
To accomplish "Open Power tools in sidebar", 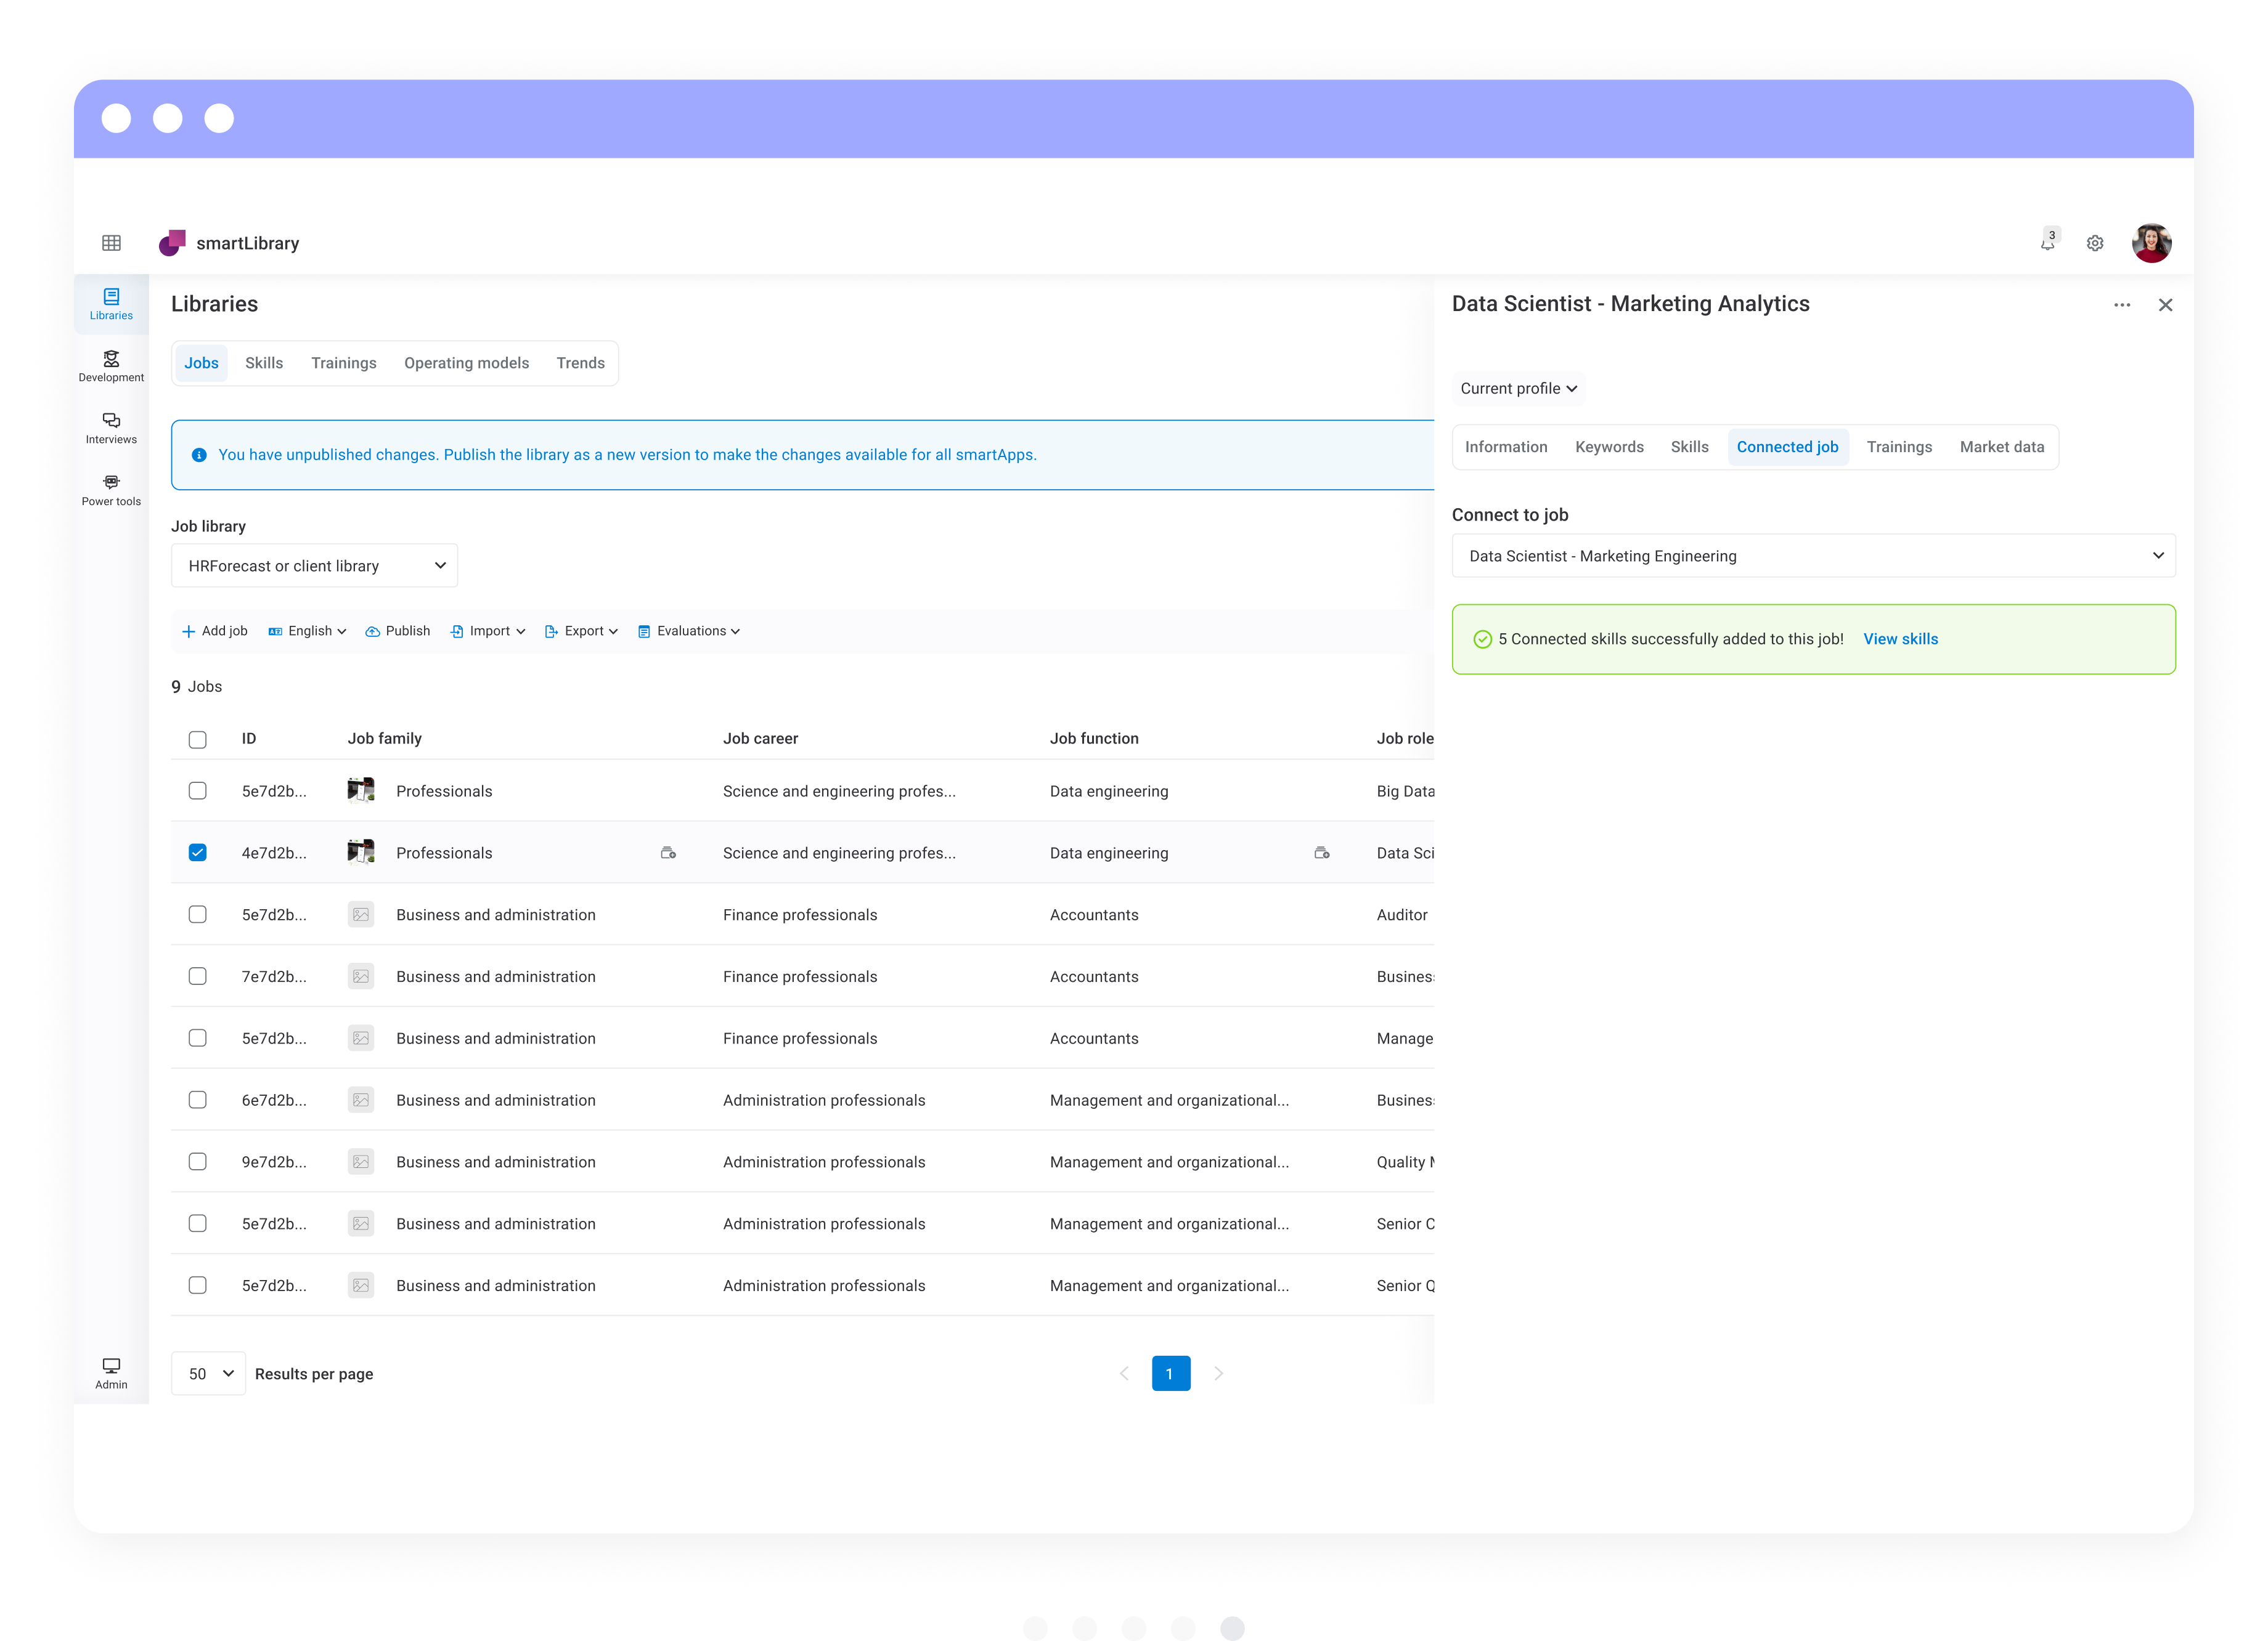I will pyautogui.click(x=111, y=490).
